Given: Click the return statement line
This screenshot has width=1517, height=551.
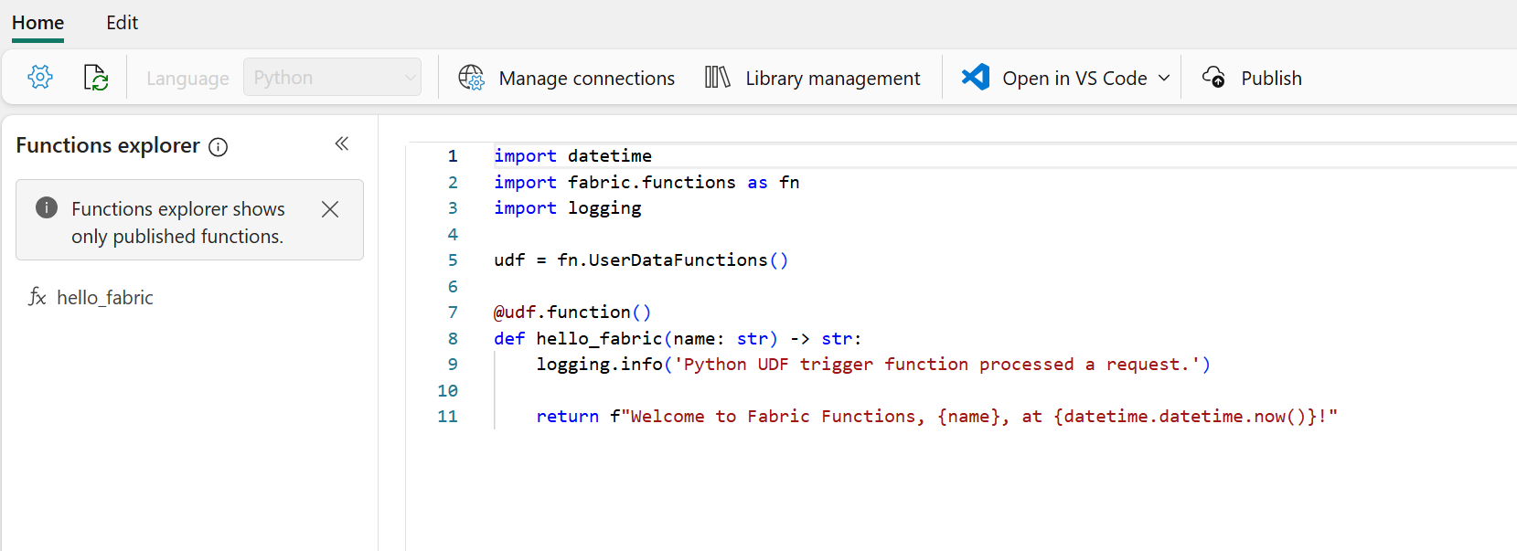Looking at the screenshot, I should 936,417.
